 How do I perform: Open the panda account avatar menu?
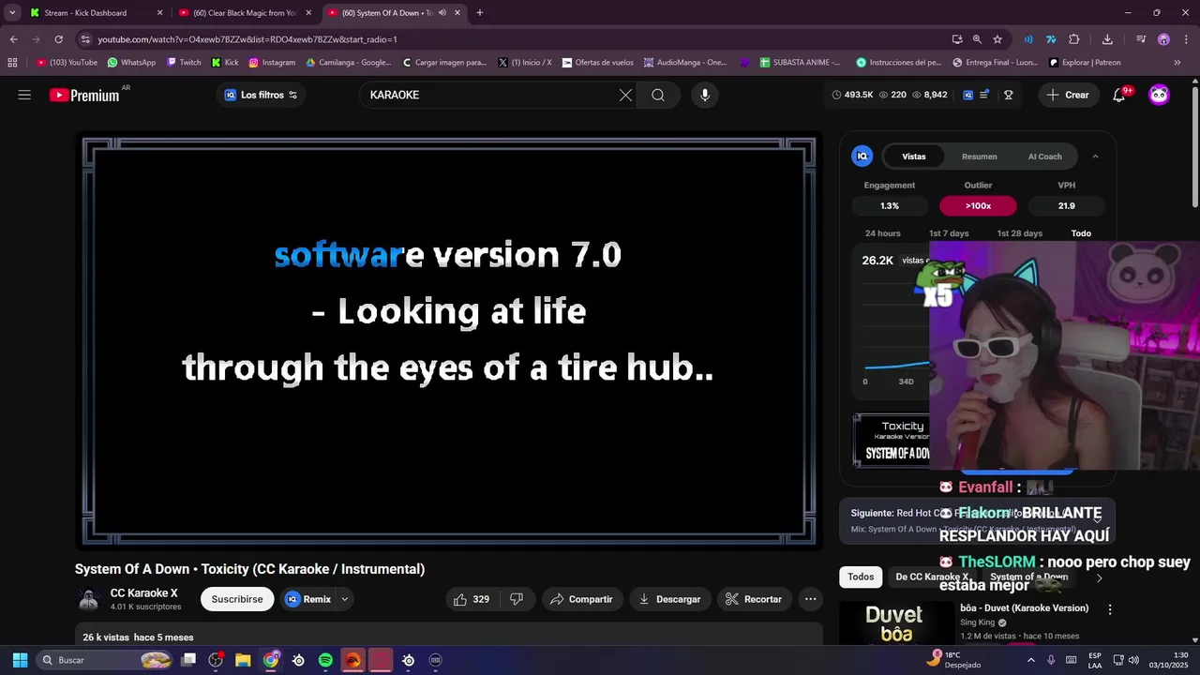coord(1160,95)
